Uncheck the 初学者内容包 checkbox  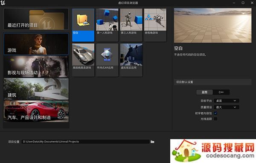point(215,113)
